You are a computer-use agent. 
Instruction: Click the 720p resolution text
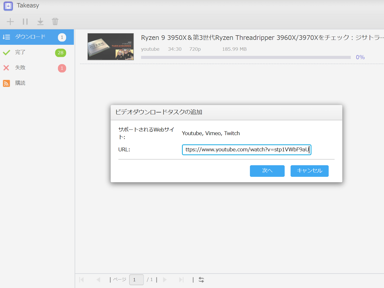pyautogui.click(x=195, y=49)
